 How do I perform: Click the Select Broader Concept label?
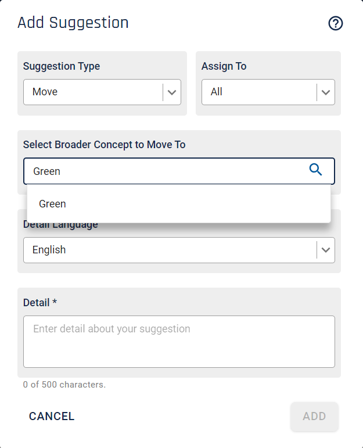(104, 145)
